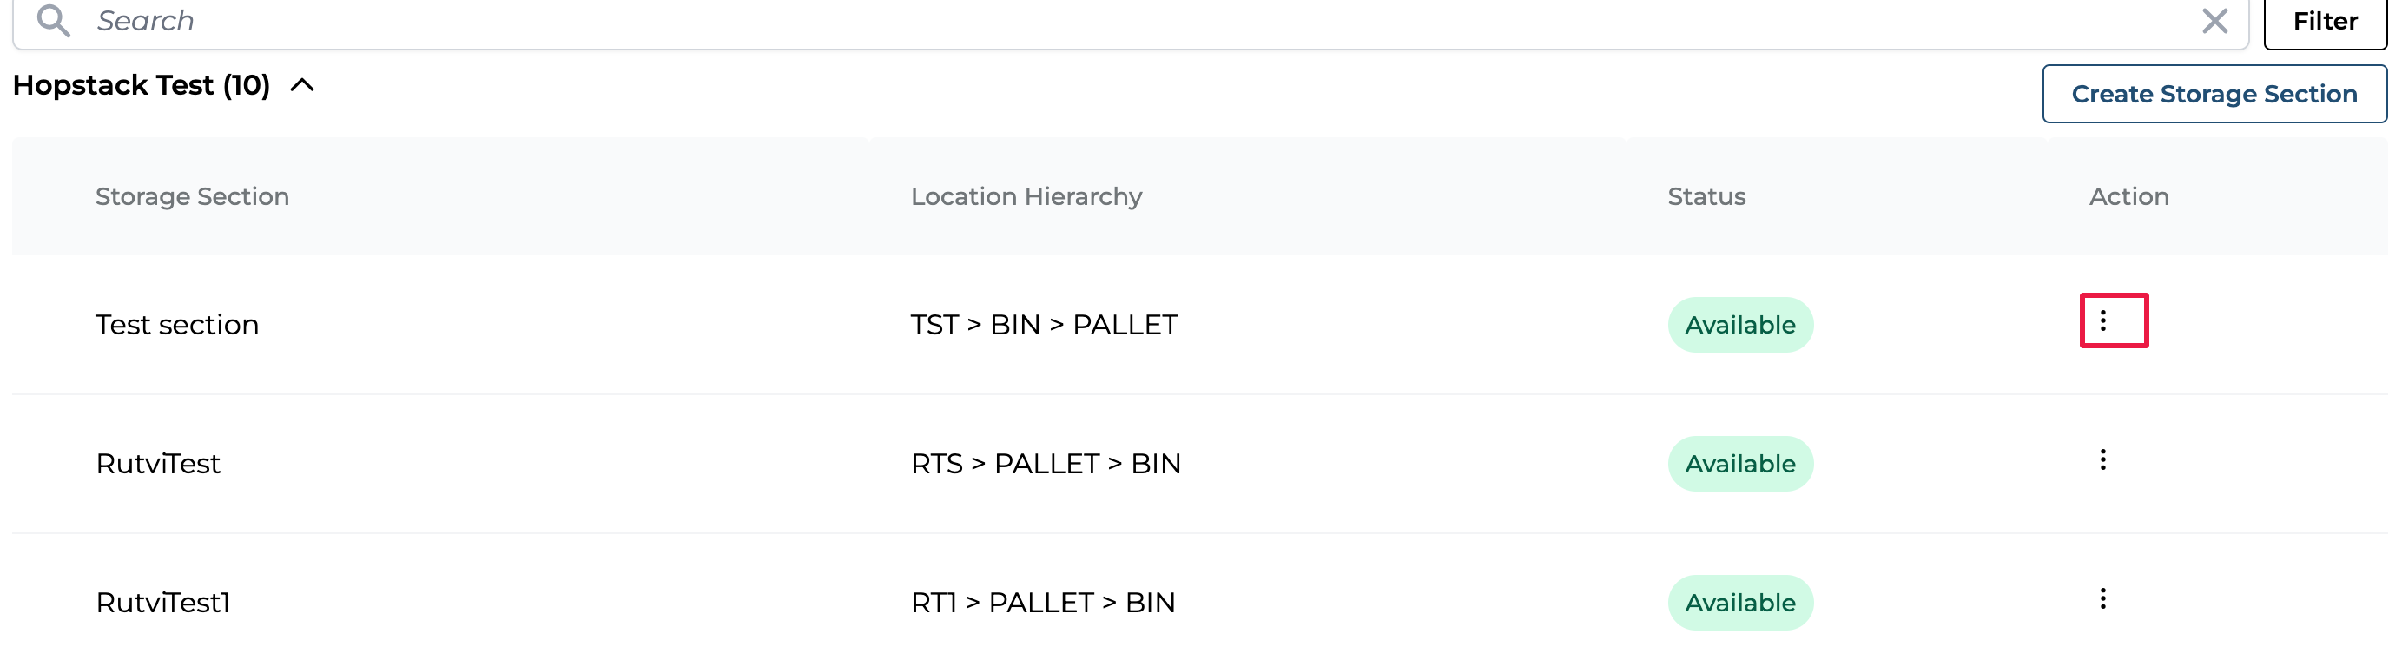Click Available status badge for RutviTest1
Screen dimensions: 2402x667
(x=1739, y=603)
